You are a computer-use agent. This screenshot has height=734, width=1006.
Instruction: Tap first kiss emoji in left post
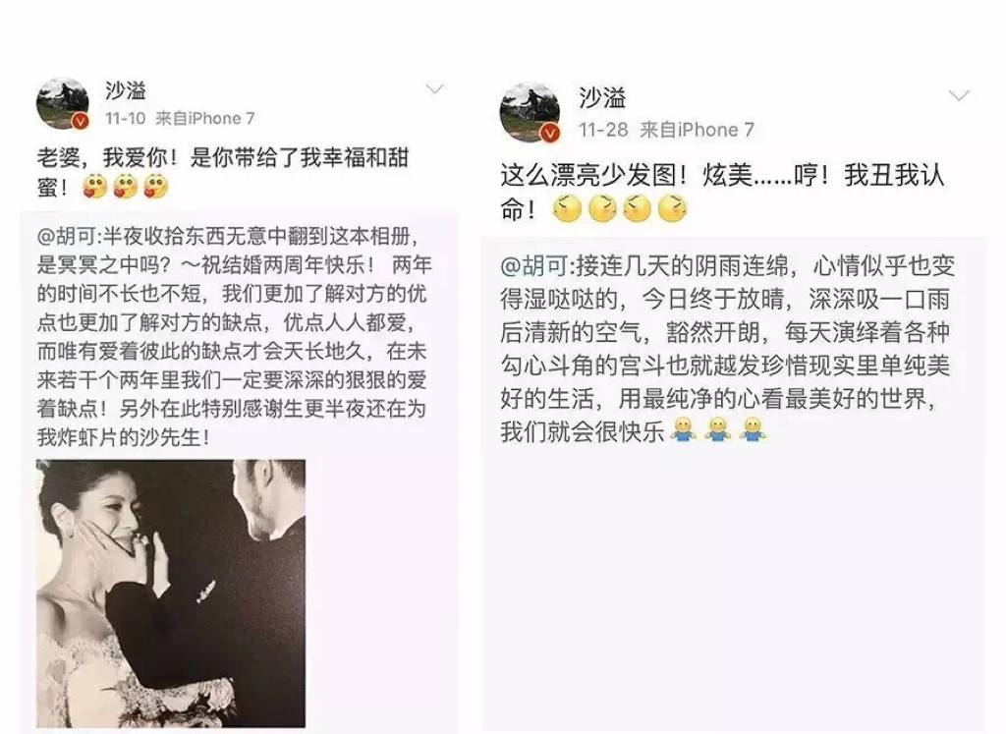(95, 187)
